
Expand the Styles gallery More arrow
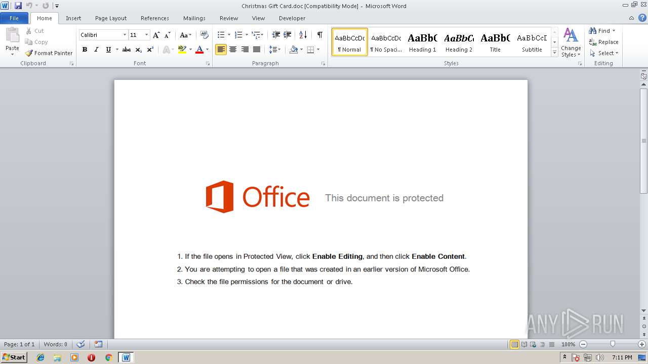click(x=555, y=53)
